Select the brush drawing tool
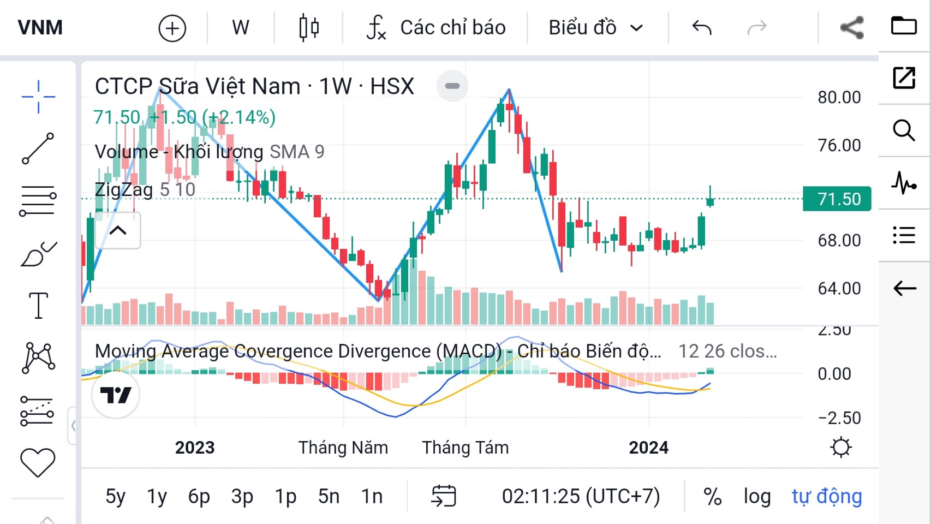The height and width of the screenshot is (524, 931). point(38,253)
